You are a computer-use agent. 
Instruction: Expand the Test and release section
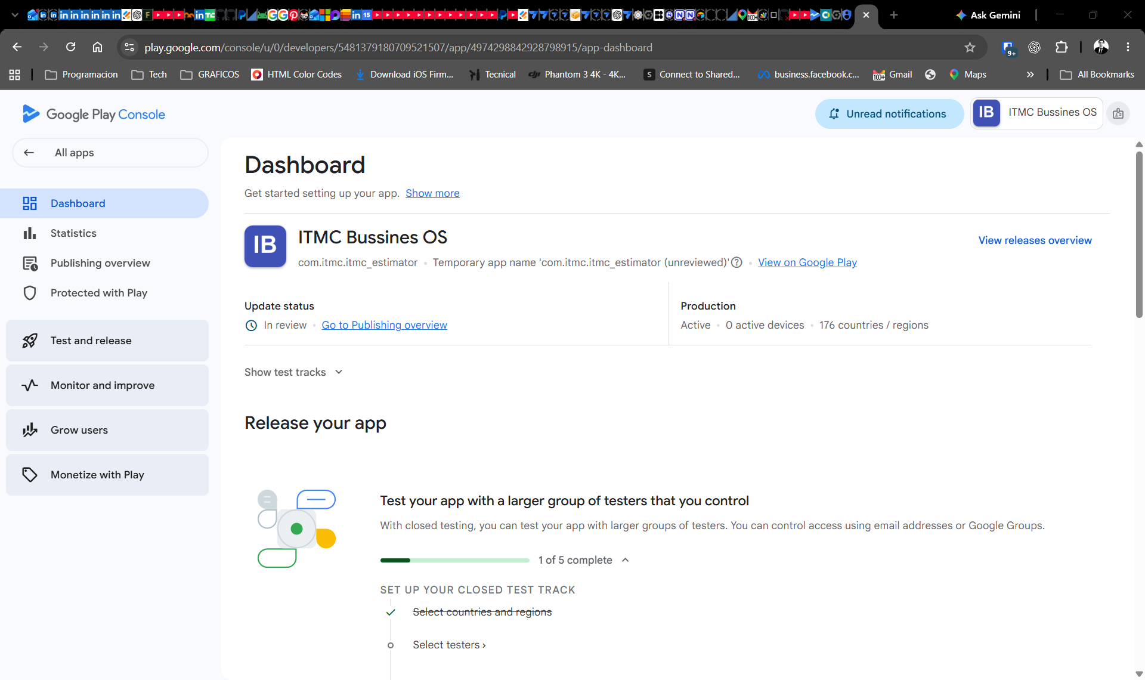click(107, 341)
